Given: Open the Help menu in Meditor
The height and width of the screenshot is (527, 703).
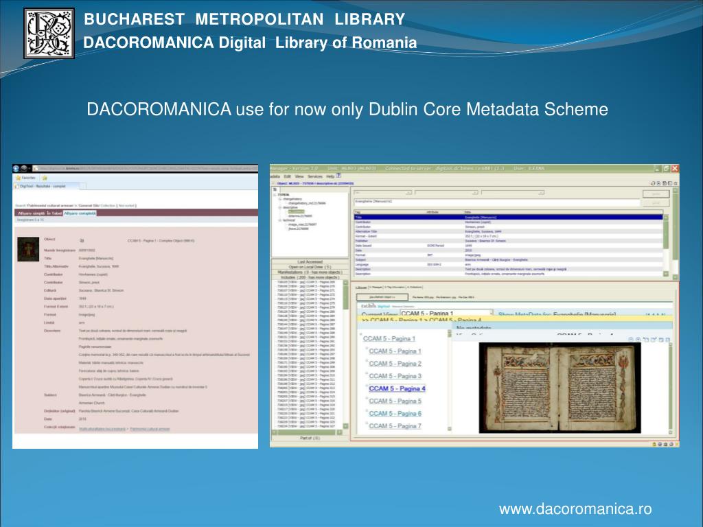Looking at the screenshot, I should [330, 176].
